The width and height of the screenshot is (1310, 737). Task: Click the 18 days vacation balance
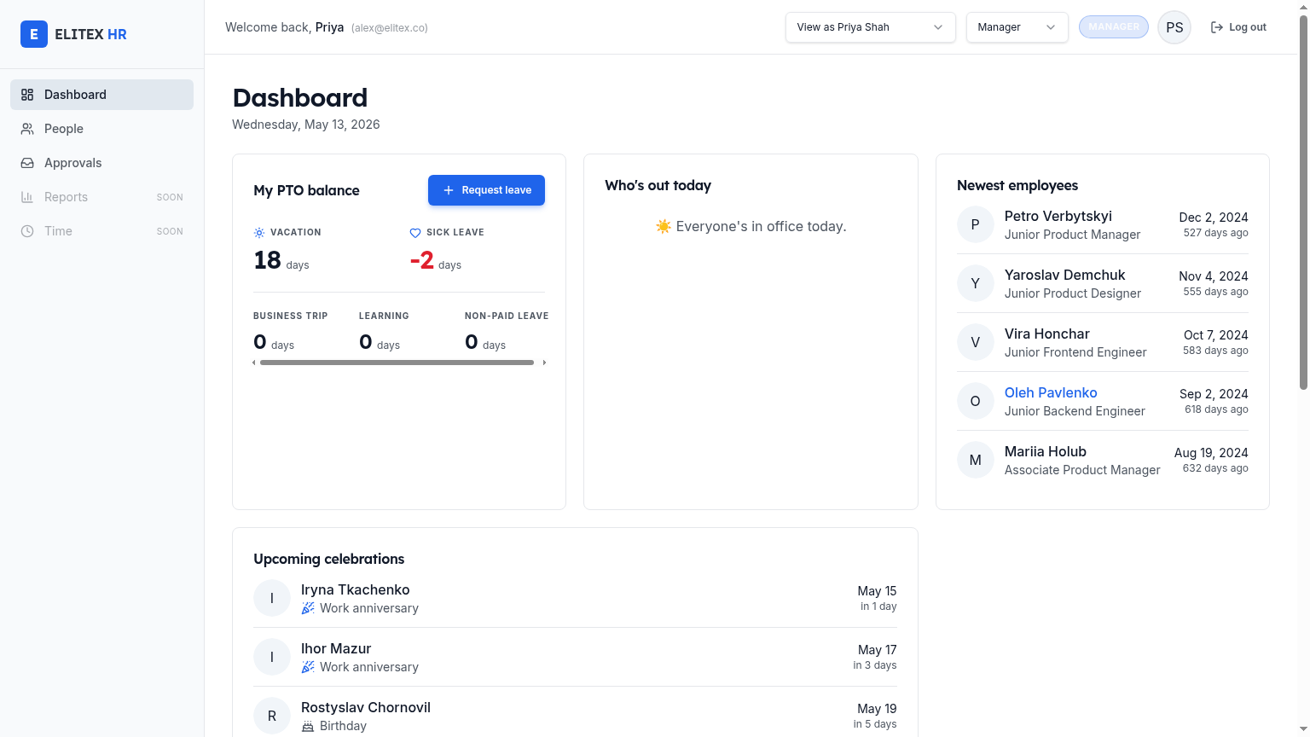pos(281,260)
